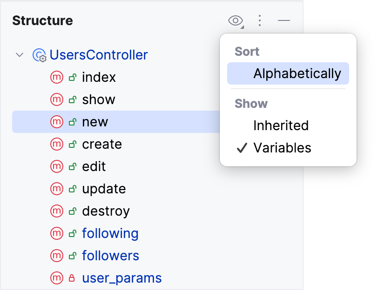The height and width of the screenshot is (290, 378).
Task: Enable Inherited members display
Action: [x=280, y=125]
